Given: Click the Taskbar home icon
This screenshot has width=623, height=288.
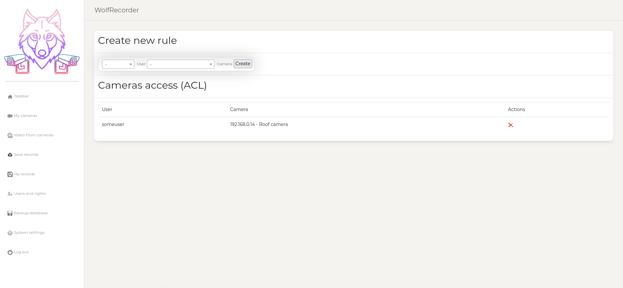Looking at the screenshot, I should pyautogui.click(x=10, y=96).
